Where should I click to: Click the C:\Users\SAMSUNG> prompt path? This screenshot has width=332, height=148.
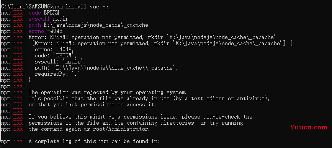coord(26,7)
